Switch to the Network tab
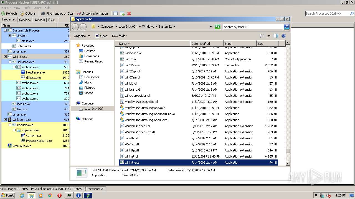This screenshot has width=355, height=199. pos(39,20)
